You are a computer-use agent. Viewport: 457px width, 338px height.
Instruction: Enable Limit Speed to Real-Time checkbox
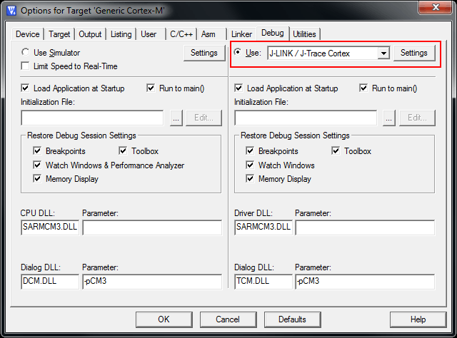coord(26,66)
